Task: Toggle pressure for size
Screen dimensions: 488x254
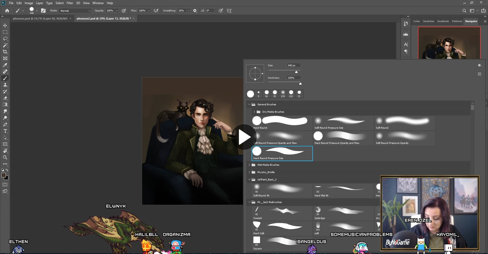Action: click(221, 11)
